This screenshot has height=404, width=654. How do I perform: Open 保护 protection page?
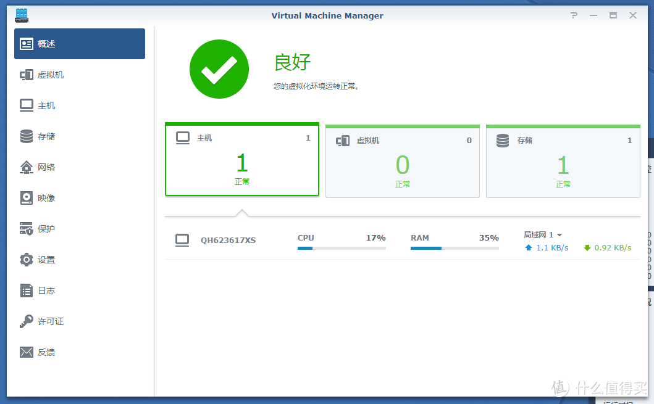pyautogui.click(x=79, y=229)
